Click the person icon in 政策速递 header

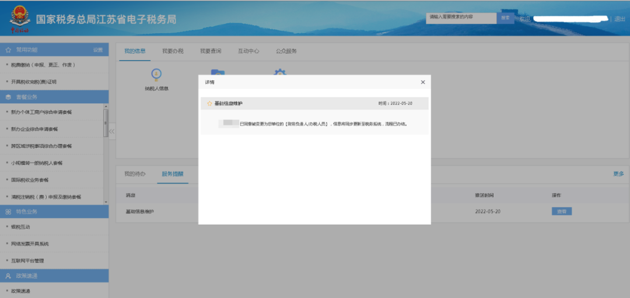point(8,276)
